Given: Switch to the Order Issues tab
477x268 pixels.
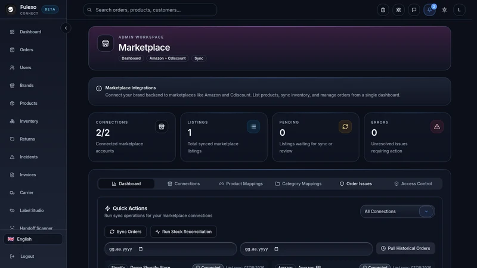Looking at the screenshot, I should coord(355,184).
